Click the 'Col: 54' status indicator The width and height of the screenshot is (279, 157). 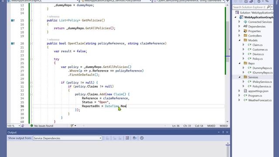pyautogui.click(x=199, y=126)
